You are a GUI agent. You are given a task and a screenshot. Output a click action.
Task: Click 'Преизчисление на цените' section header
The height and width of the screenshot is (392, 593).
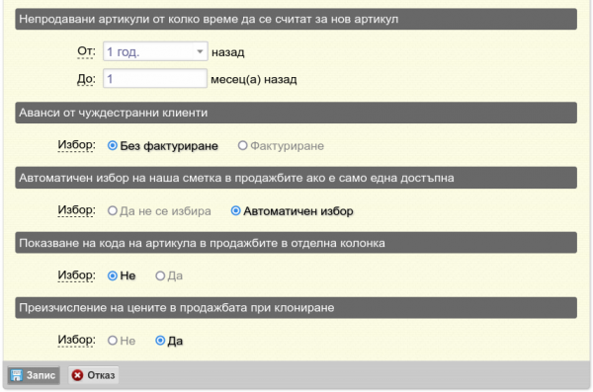coord(296,308)
